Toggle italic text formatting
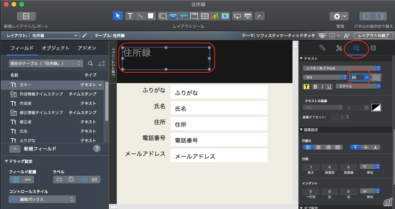395x209 pixels. 322,86
